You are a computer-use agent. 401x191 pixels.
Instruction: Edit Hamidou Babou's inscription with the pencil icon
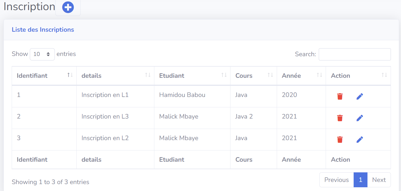(x=360, y=96)
